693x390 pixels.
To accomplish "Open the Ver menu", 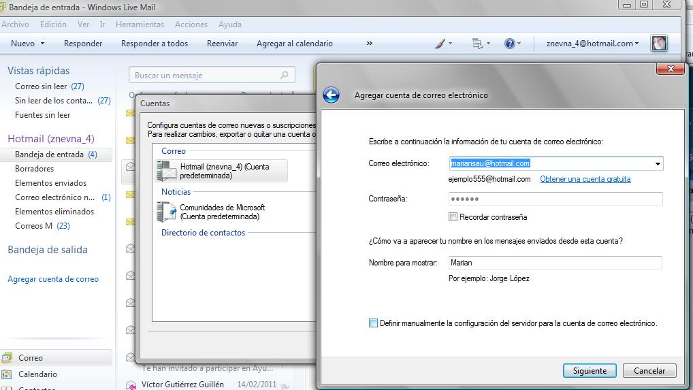I will pos(83,25).
